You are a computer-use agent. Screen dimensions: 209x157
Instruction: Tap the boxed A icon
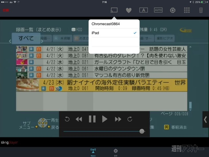coord(144,10)
